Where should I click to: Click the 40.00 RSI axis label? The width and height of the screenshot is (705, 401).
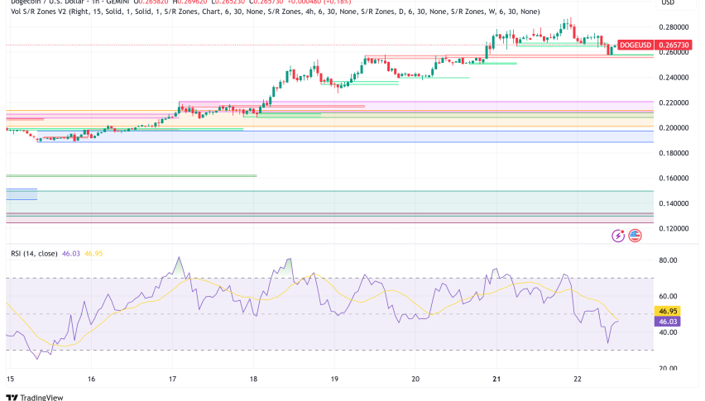(668, 332)
